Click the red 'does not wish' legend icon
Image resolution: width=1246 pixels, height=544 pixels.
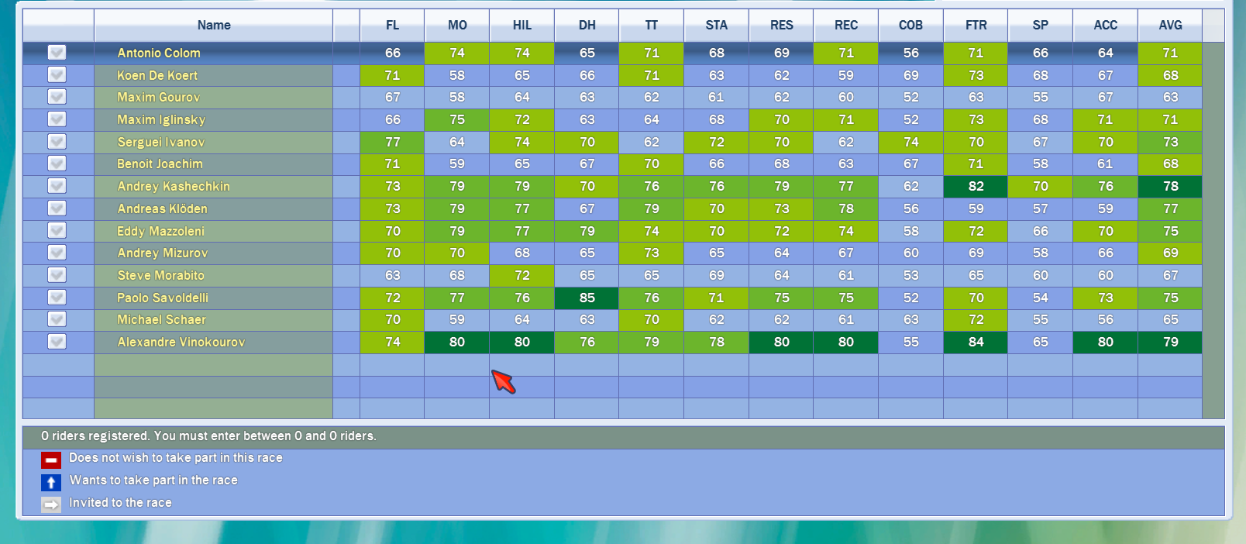point(51,460)
